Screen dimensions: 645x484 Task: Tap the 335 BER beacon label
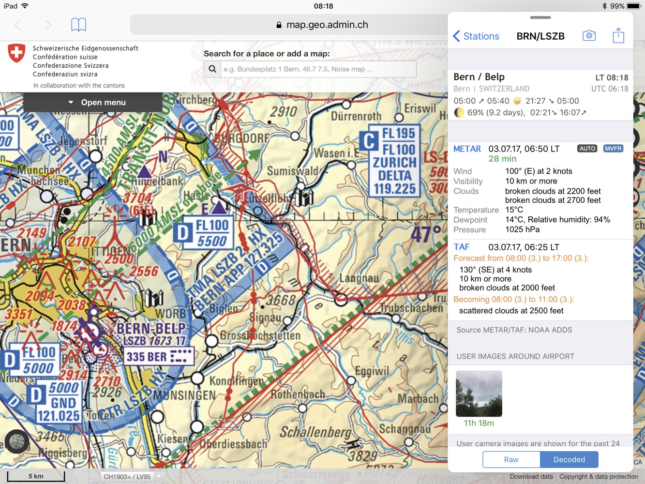tap(159, 357)
